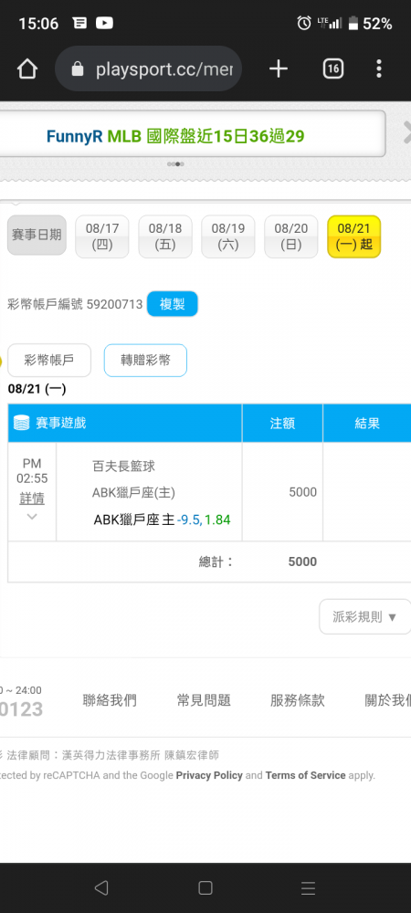Open the 轉贈彩幣 button
411x913 pixels.
click(145, 361)
